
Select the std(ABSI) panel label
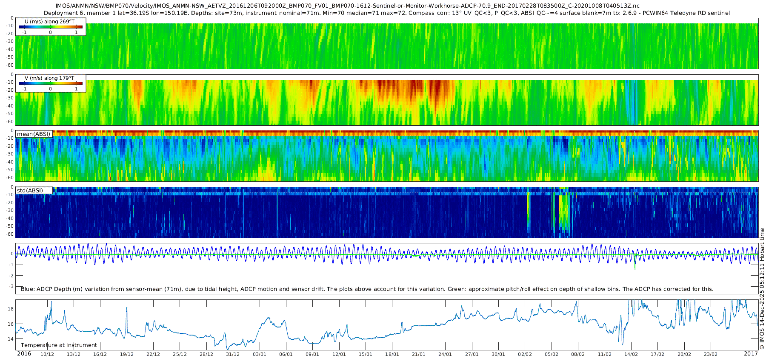tap(30, 190)
